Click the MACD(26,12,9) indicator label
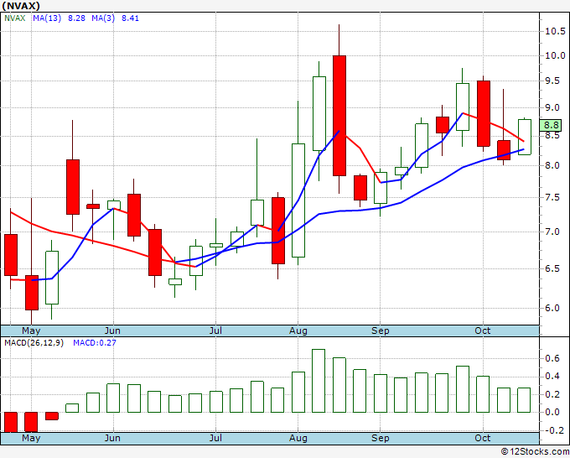Viewport: 570px width, 458px height. pyautogui.click(x=34, y=343)
